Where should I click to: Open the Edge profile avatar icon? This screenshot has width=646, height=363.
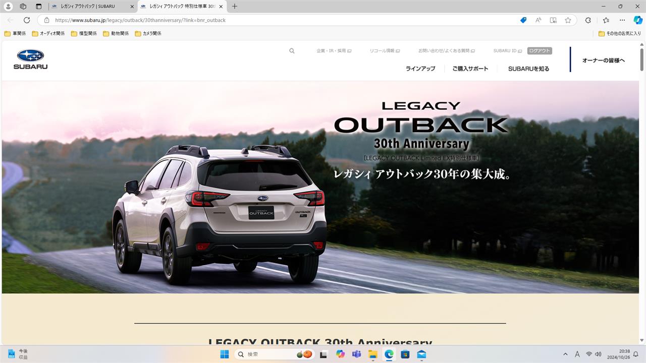coord(8,7)
